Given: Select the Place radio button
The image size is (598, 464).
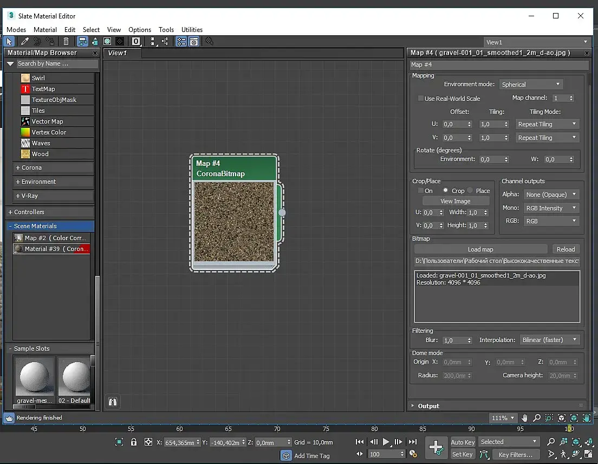Looking at the screenshot, I should [470, 191].
